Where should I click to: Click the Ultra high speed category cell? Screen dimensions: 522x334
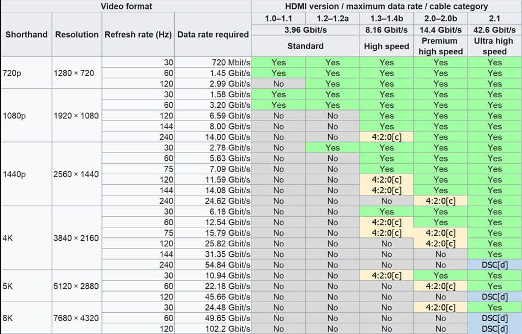[x=495, y=46]
